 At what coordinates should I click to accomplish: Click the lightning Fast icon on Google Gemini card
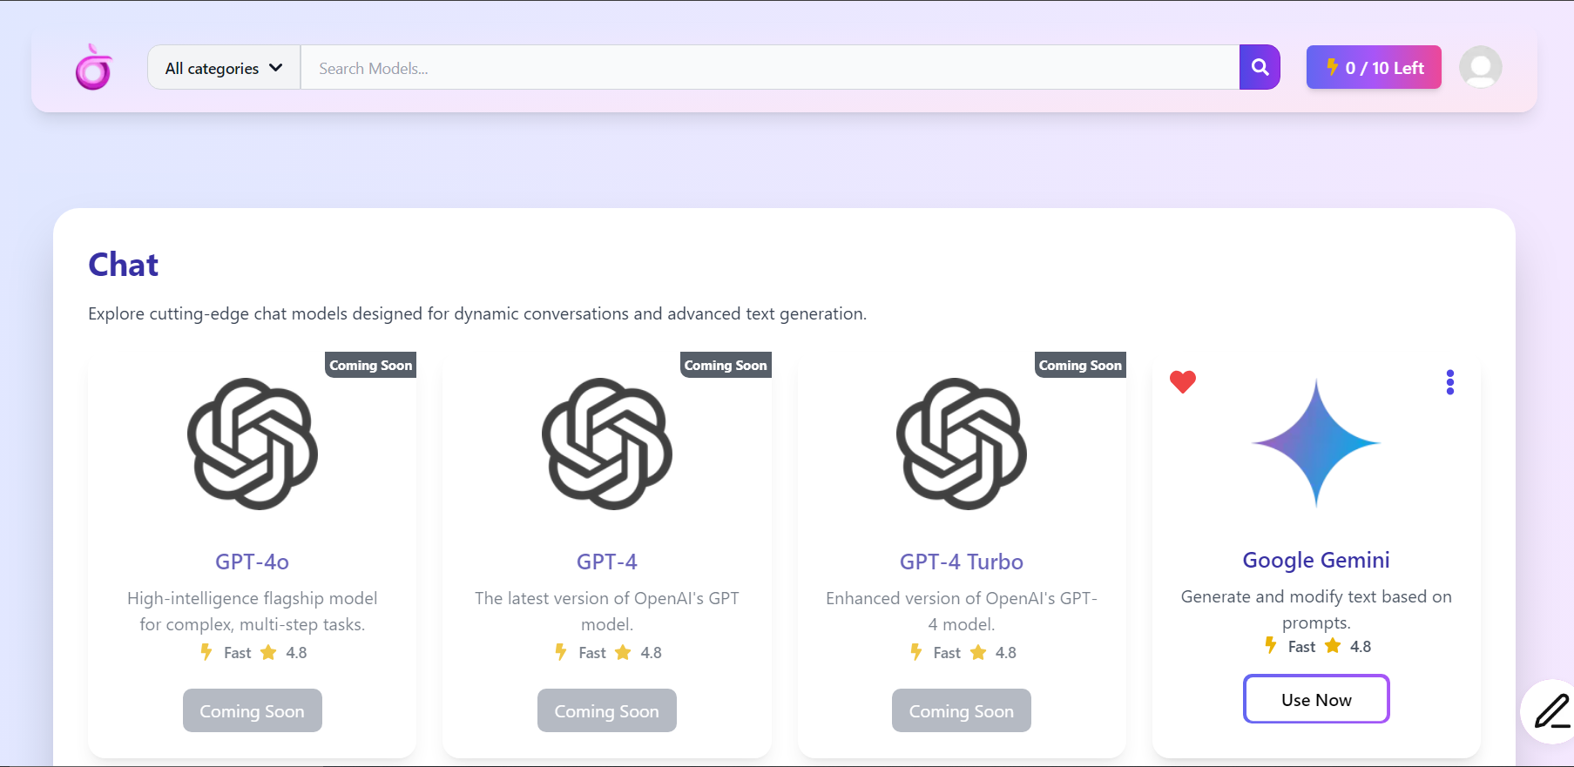[1271, 645]
